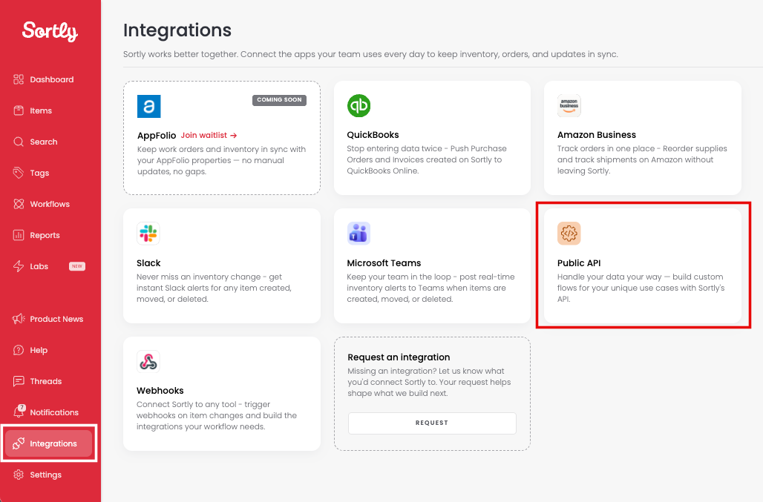Click the NEW badge beside Labs
The image size is (763, 502).
pyautogui.click(x=77, y=266)
